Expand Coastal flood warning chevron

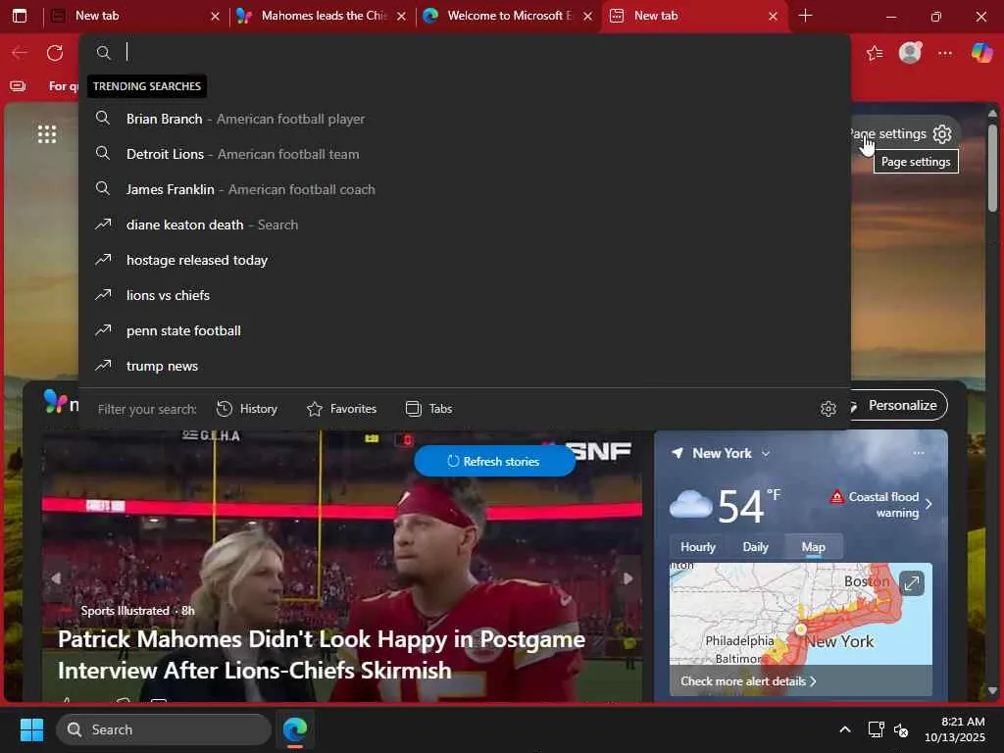[x=929, y=504]
